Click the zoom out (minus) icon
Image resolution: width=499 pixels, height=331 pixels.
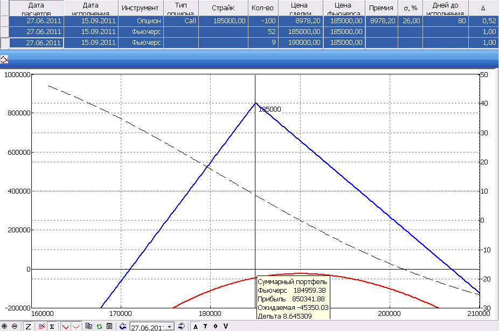click(x=14, y=326)
